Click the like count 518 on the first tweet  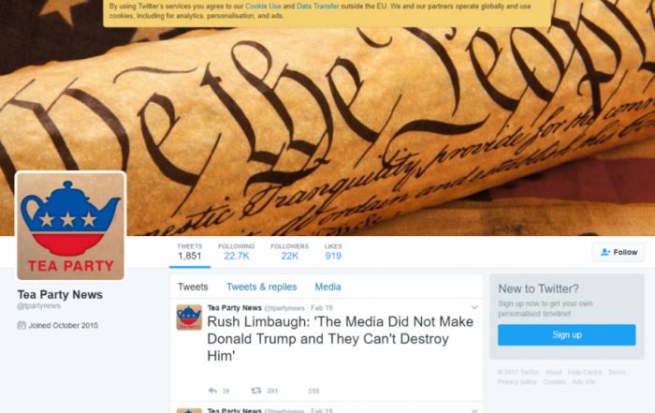[313, 391]
